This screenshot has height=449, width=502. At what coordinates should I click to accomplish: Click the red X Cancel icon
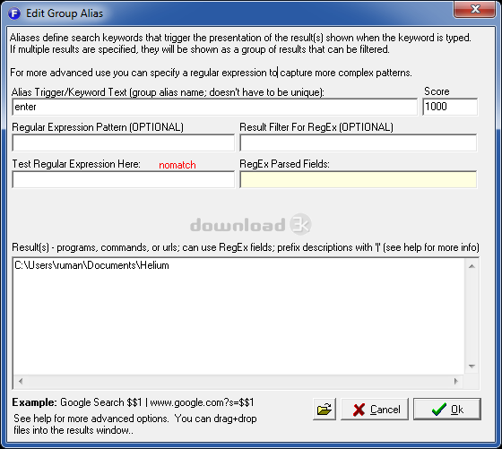point(359,410)
